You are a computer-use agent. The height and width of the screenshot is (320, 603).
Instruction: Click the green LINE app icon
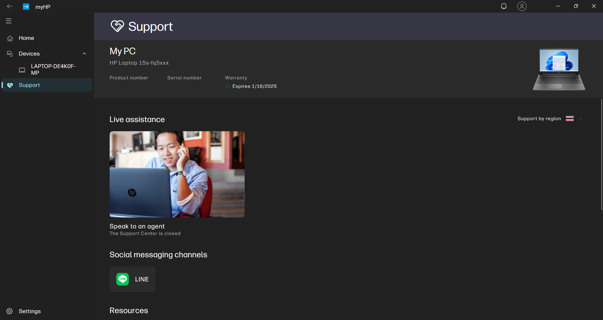pos(122,279)
